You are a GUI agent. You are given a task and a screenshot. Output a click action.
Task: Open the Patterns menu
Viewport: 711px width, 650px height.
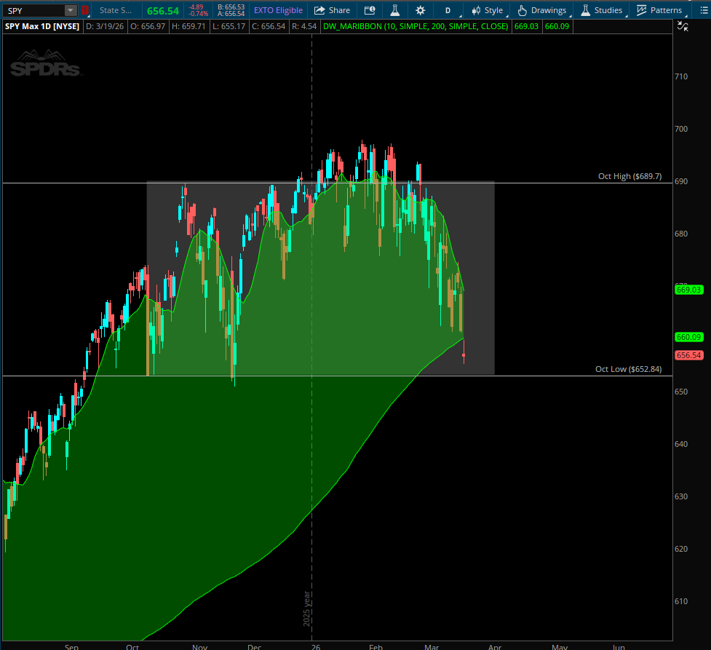pyautogui.click(x=659, y=10)
